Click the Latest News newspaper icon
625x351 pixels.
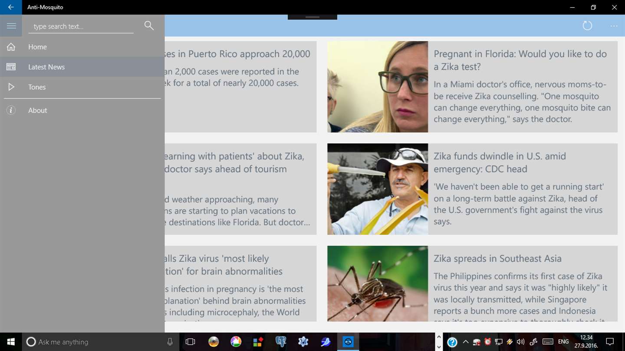pyautogui.click(x=11, y=67)
